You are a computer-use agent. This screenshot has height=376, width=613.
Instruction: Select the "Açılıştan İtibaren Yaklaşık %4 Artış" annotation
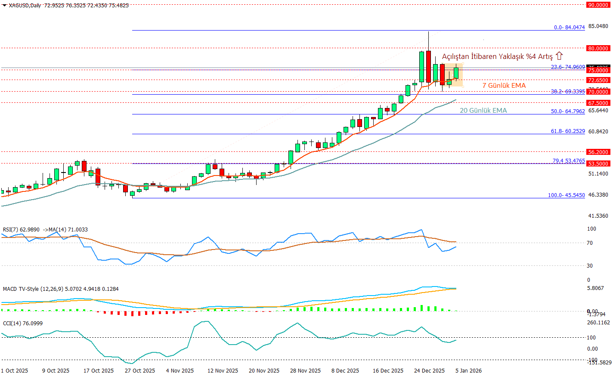coord(497,57)
